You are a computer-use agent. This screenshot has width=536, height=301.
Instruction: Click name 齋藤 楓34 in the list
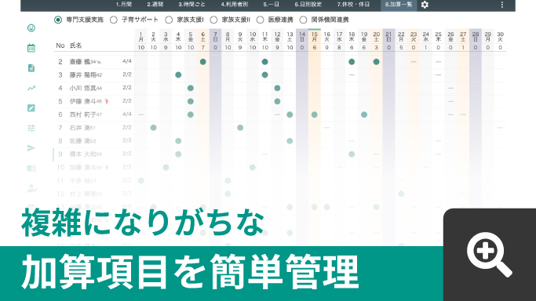point(82,62)
